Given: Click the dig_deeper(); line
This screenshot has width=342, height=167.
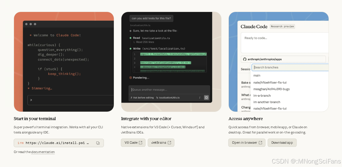Looking at the screenshot, I should 51,55.
